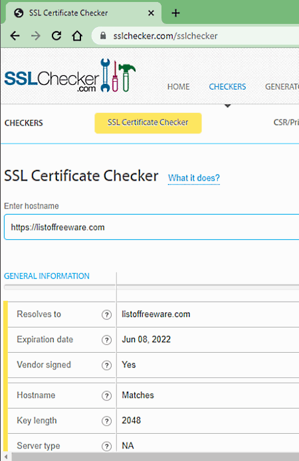Click the address bar URL
This screenshot has height=461, width=299.
tap(165, 36)
